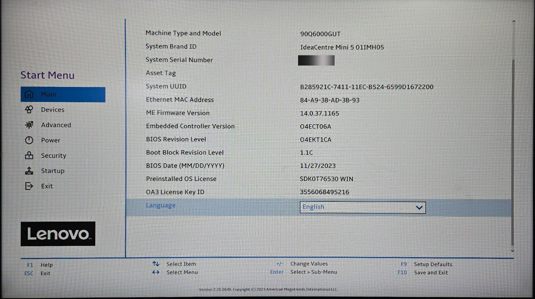535x299 pixels.
Task: Click the Advanced asterisk icon
Action: click(x=29, y=125)
